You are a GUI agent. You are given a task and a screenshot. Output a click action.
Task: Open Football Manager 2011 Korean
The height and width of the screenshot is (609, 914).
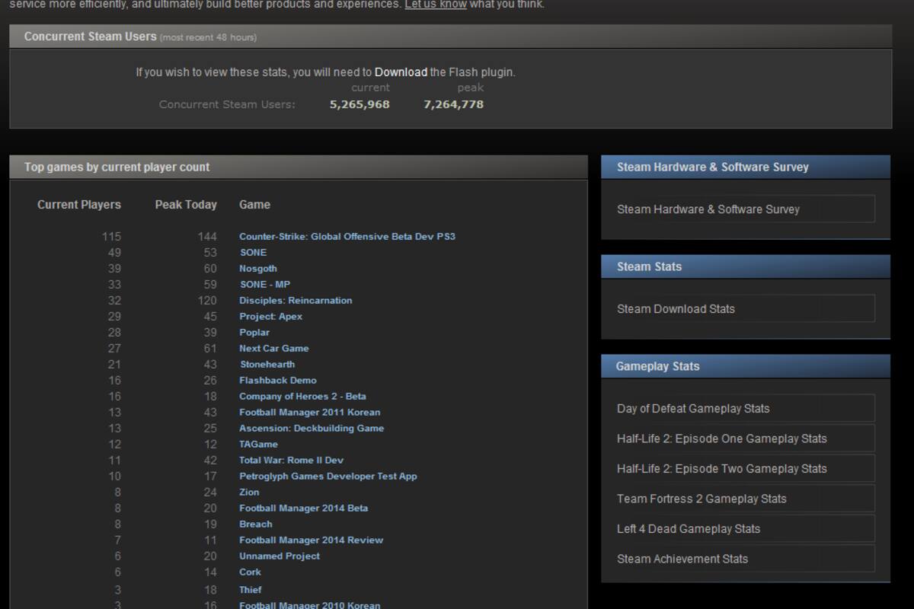point(310,413)
